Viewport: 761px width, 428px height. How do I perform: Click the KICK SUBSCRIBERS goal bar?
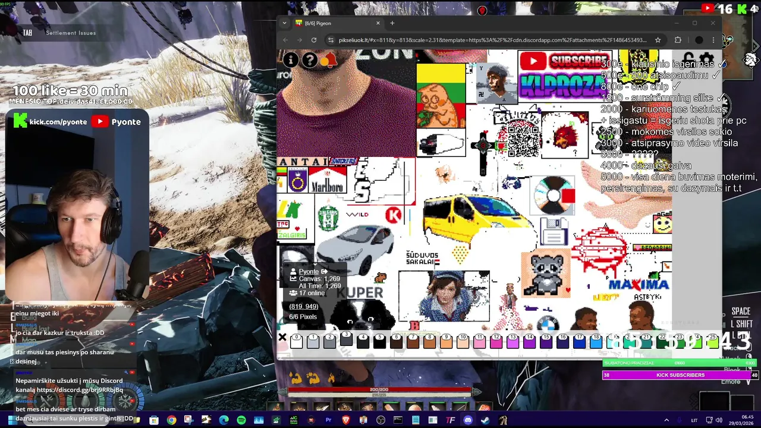[680, 375]
